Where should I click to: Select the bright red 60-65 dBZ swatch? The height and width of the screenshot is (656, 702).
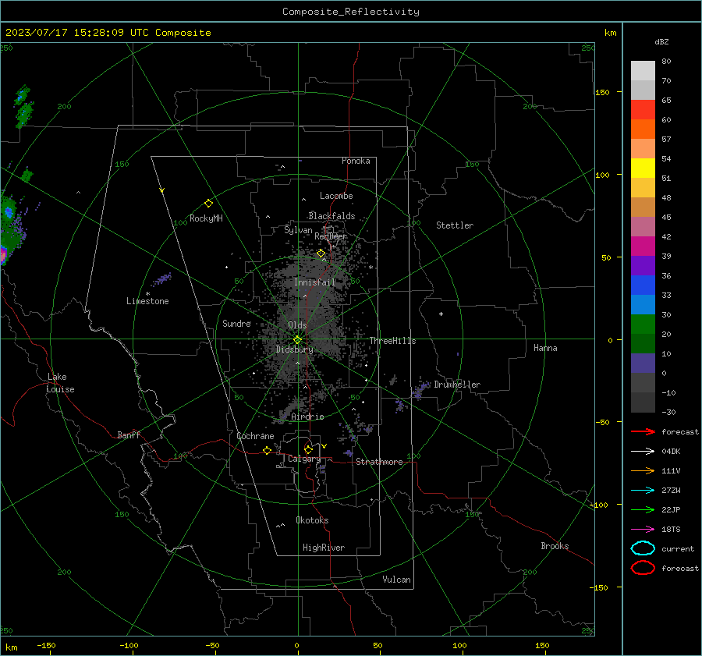(x=643, y=110)
